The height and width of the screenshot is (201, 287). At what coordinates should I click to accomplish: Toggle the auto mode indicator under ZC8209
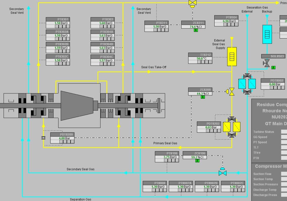point(203,97)
